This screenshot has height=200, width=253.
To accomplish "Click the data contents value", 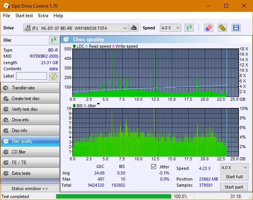I will pos(54,69).
